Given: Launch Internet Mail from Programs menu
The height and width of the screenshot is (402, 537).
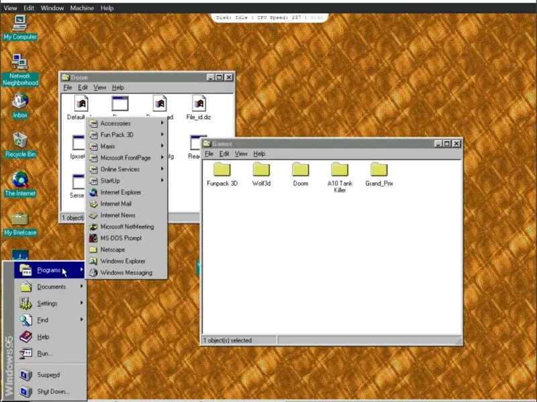Looking at the screenshot, I should (x=126, y=204).
